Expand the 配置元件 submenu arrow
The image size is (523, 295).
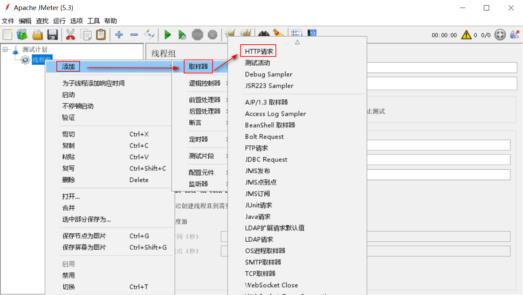tap(227, 172)
